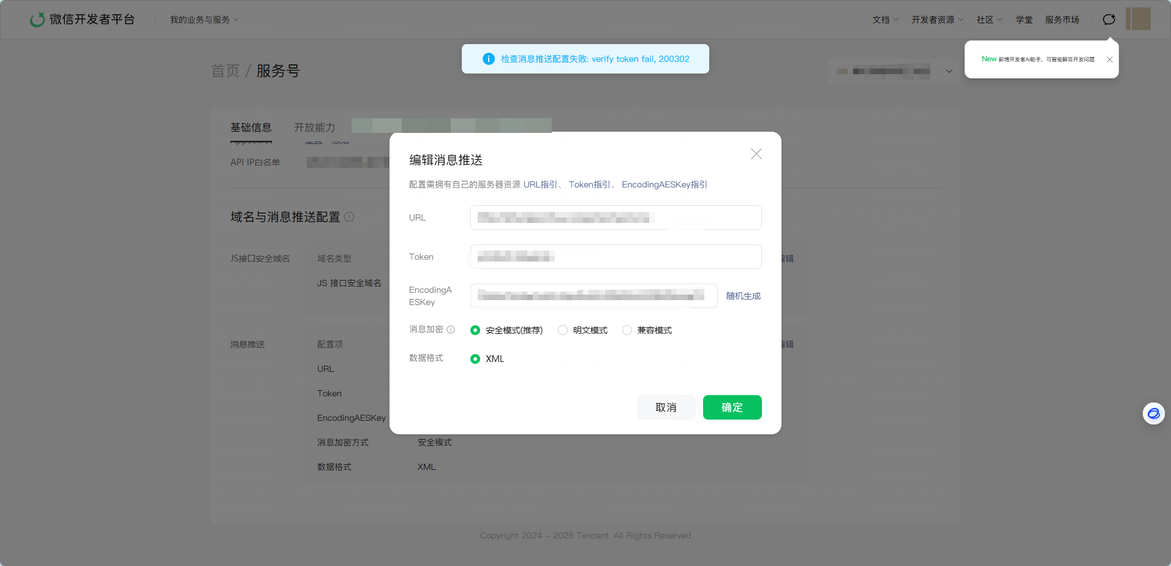Click the 消息加密 info icon
The image size is (1171, 566).
(x=451, y=330)
